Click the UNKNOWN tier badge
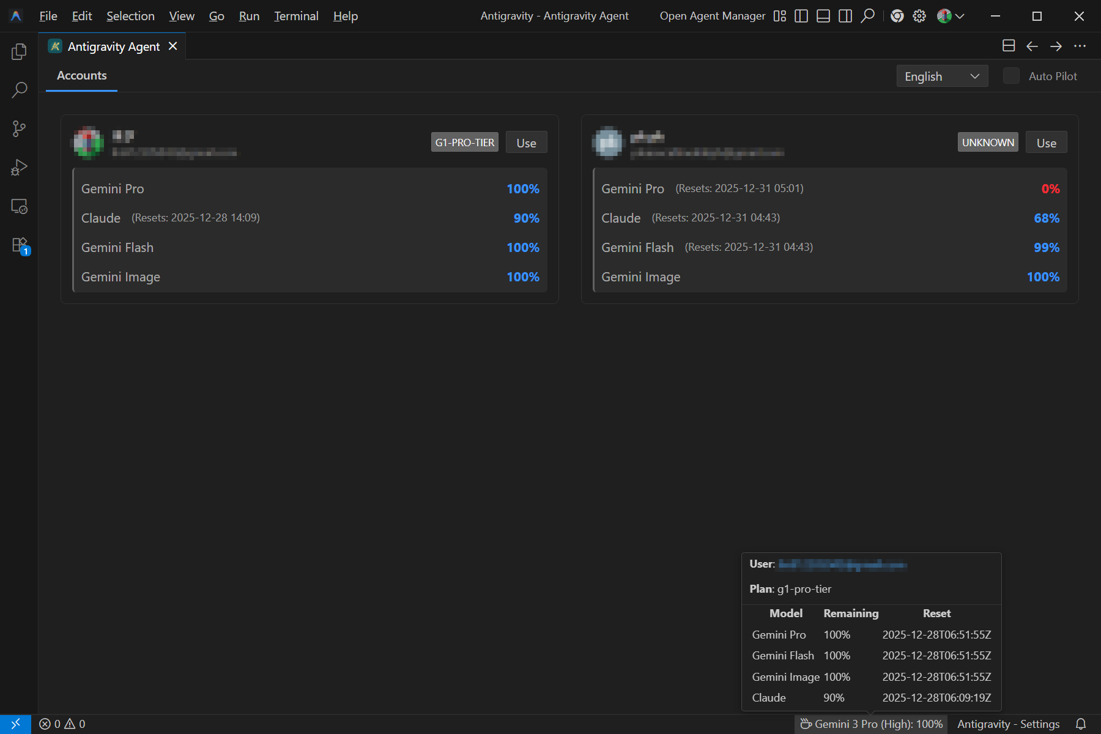The image size is (1101, 734). tap(988, 143)
